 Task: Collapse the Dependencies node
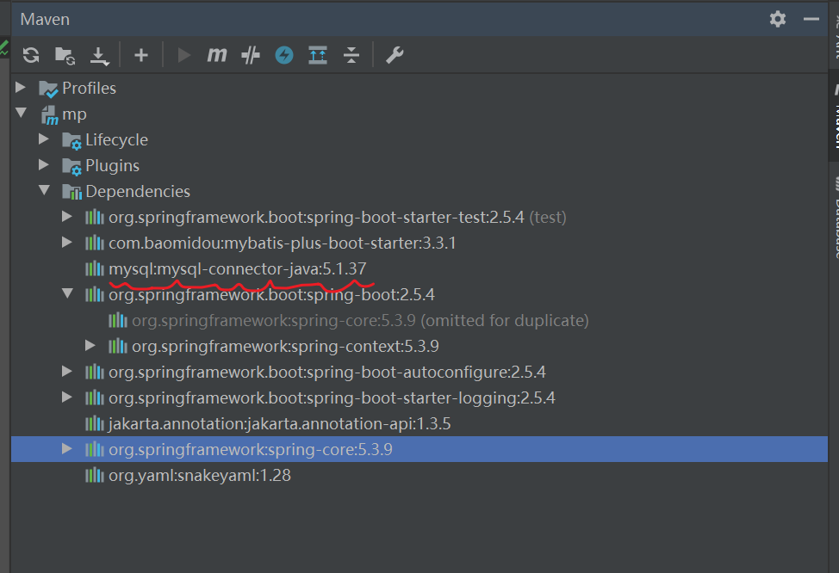pos(45,190)
